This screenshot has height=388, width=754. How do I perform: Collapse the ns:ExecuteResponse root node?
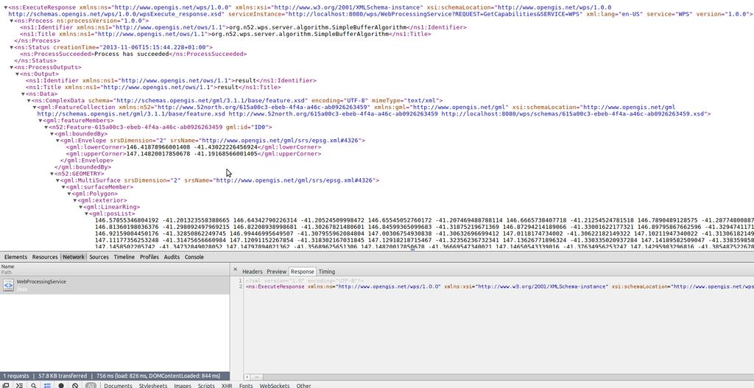point(6,7)
